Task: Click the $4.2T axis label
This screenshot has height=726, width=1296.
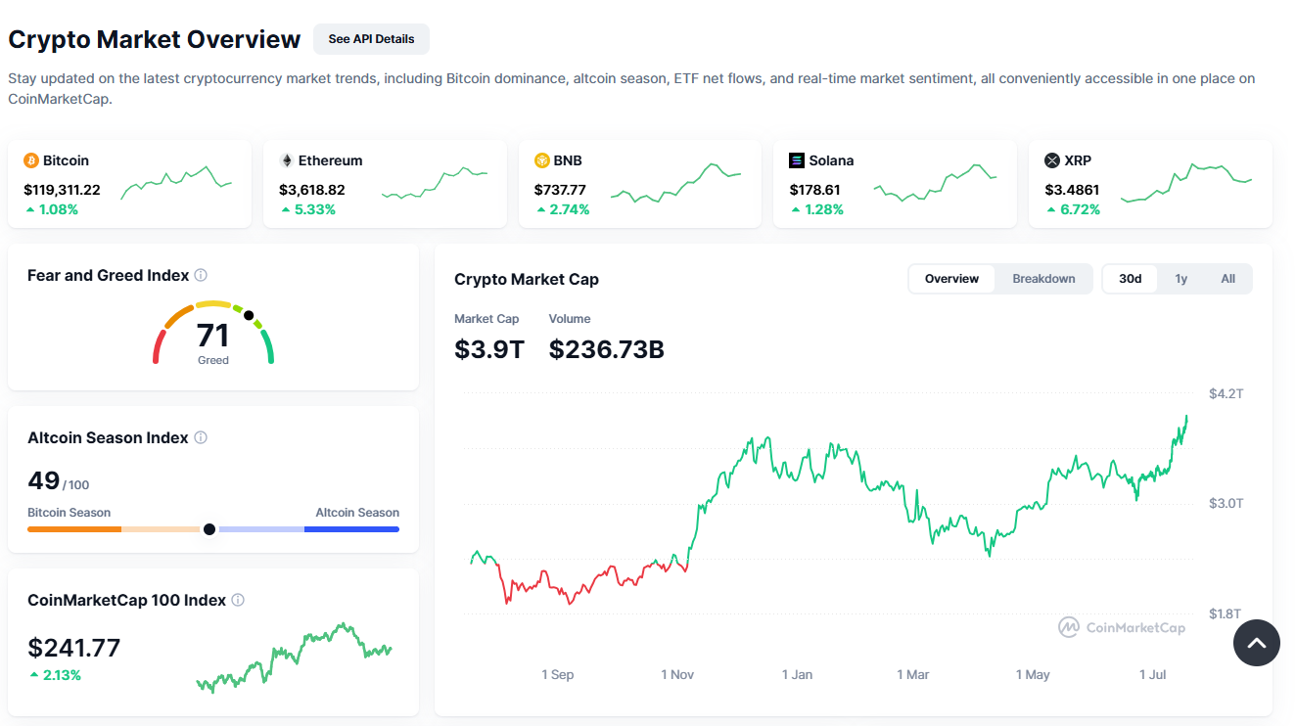Action: (x=1226, y=393)
